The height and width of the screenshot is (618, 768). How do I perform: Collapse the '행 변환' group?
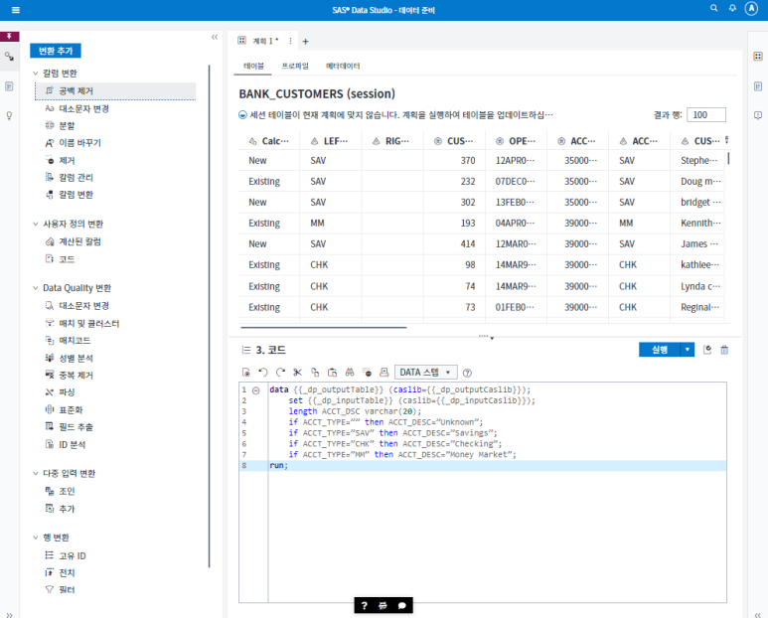point(35,538)
